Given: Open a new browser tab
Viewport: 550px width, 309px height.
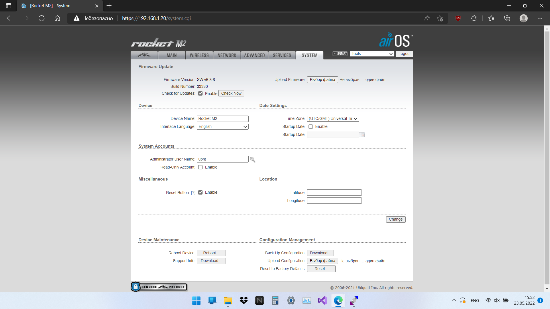Looking at the screenshot, I should coord(109,6).
